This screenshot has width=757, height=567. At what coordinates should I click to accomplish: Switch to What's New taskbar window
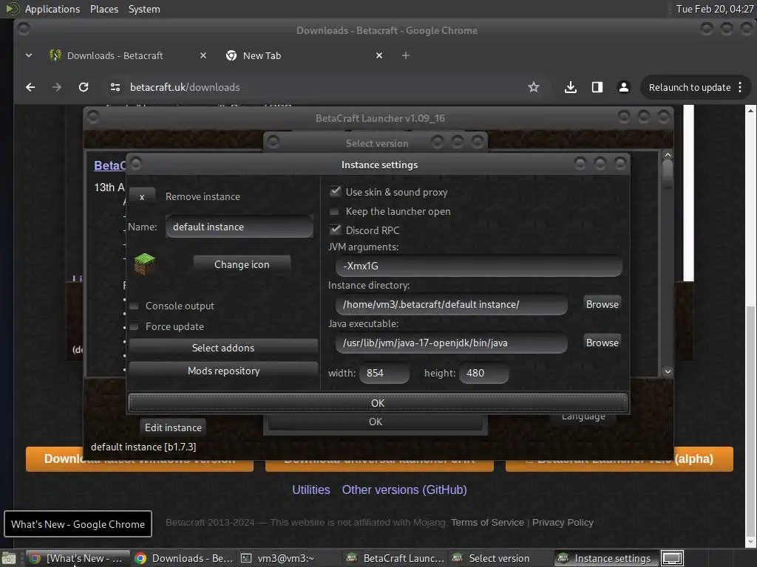77,558
